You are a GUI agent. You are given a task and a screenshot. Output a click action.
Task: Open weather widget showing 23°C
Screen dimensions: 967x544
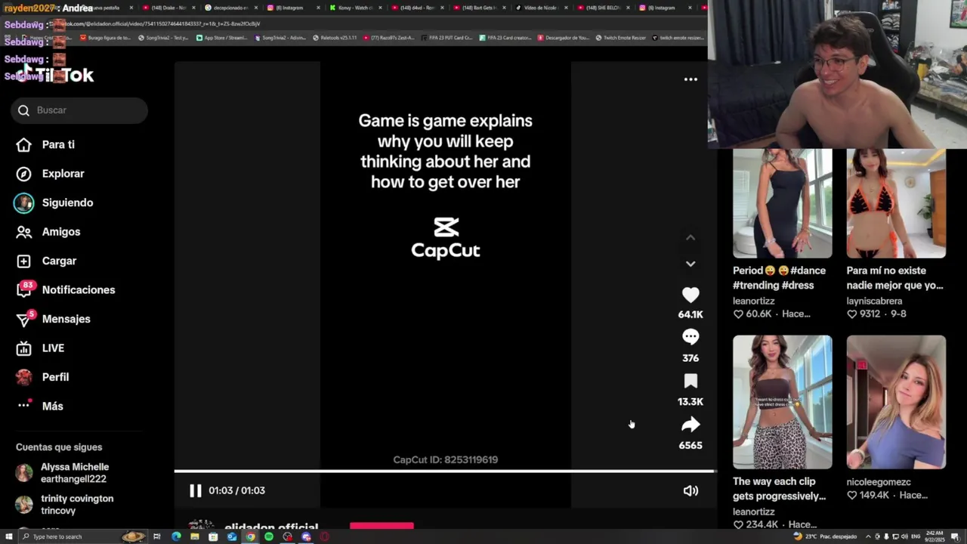(x=825, y=536)
